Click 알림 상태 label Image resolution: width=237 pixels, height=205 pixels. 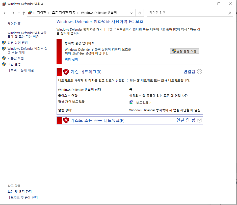(65, 110)
